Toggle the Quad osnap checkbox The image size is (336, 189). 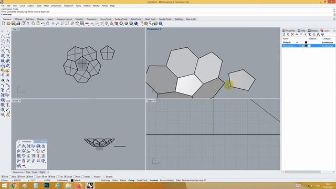coord(65,177)
